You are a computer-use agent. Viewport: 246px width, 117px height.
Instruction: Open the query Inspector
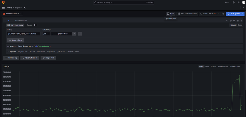coord(48,58)
